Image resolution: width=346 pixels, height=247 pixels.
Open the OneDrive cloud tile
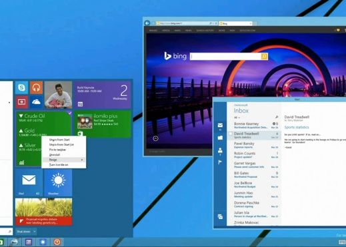[x=36, y=102]
